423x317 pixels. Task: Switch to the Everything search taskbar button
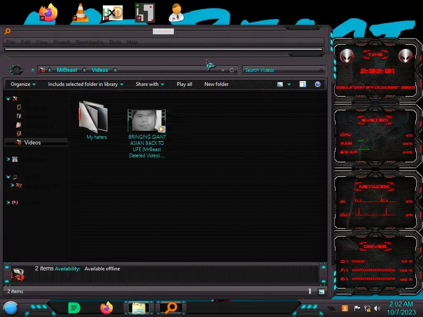pos(171,308)
